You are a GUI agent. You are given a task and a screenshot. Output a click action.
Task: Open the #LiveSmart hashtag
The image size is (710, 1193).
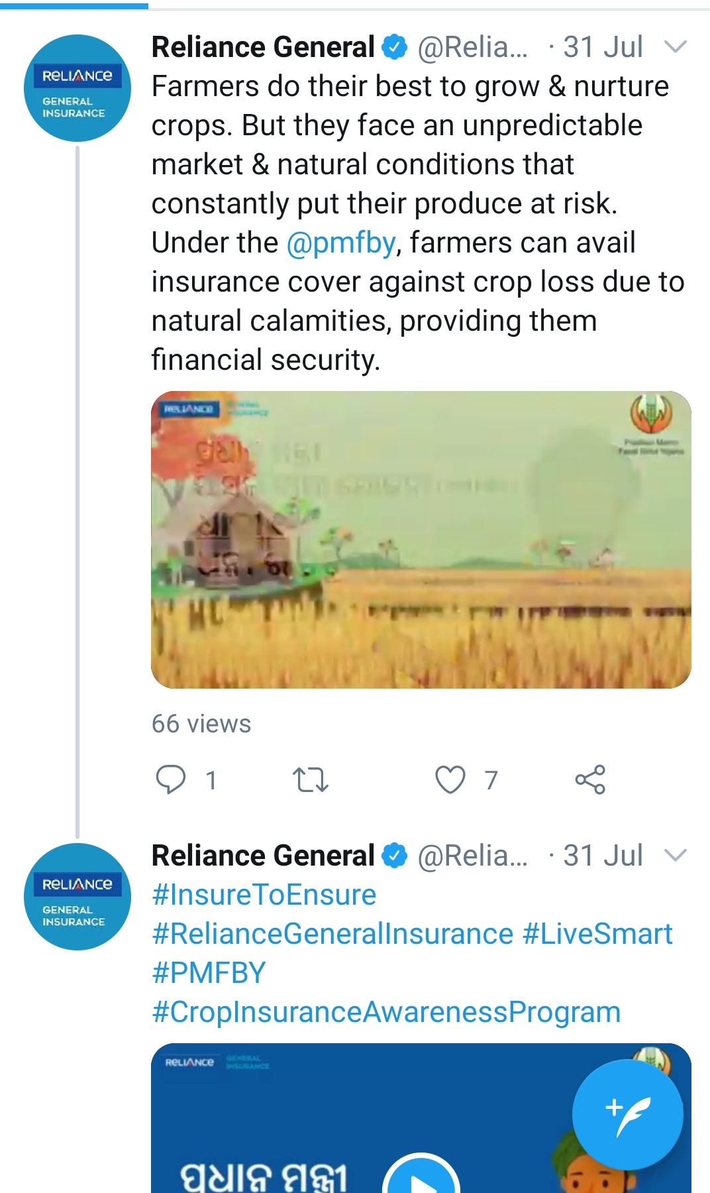point(597,934)
